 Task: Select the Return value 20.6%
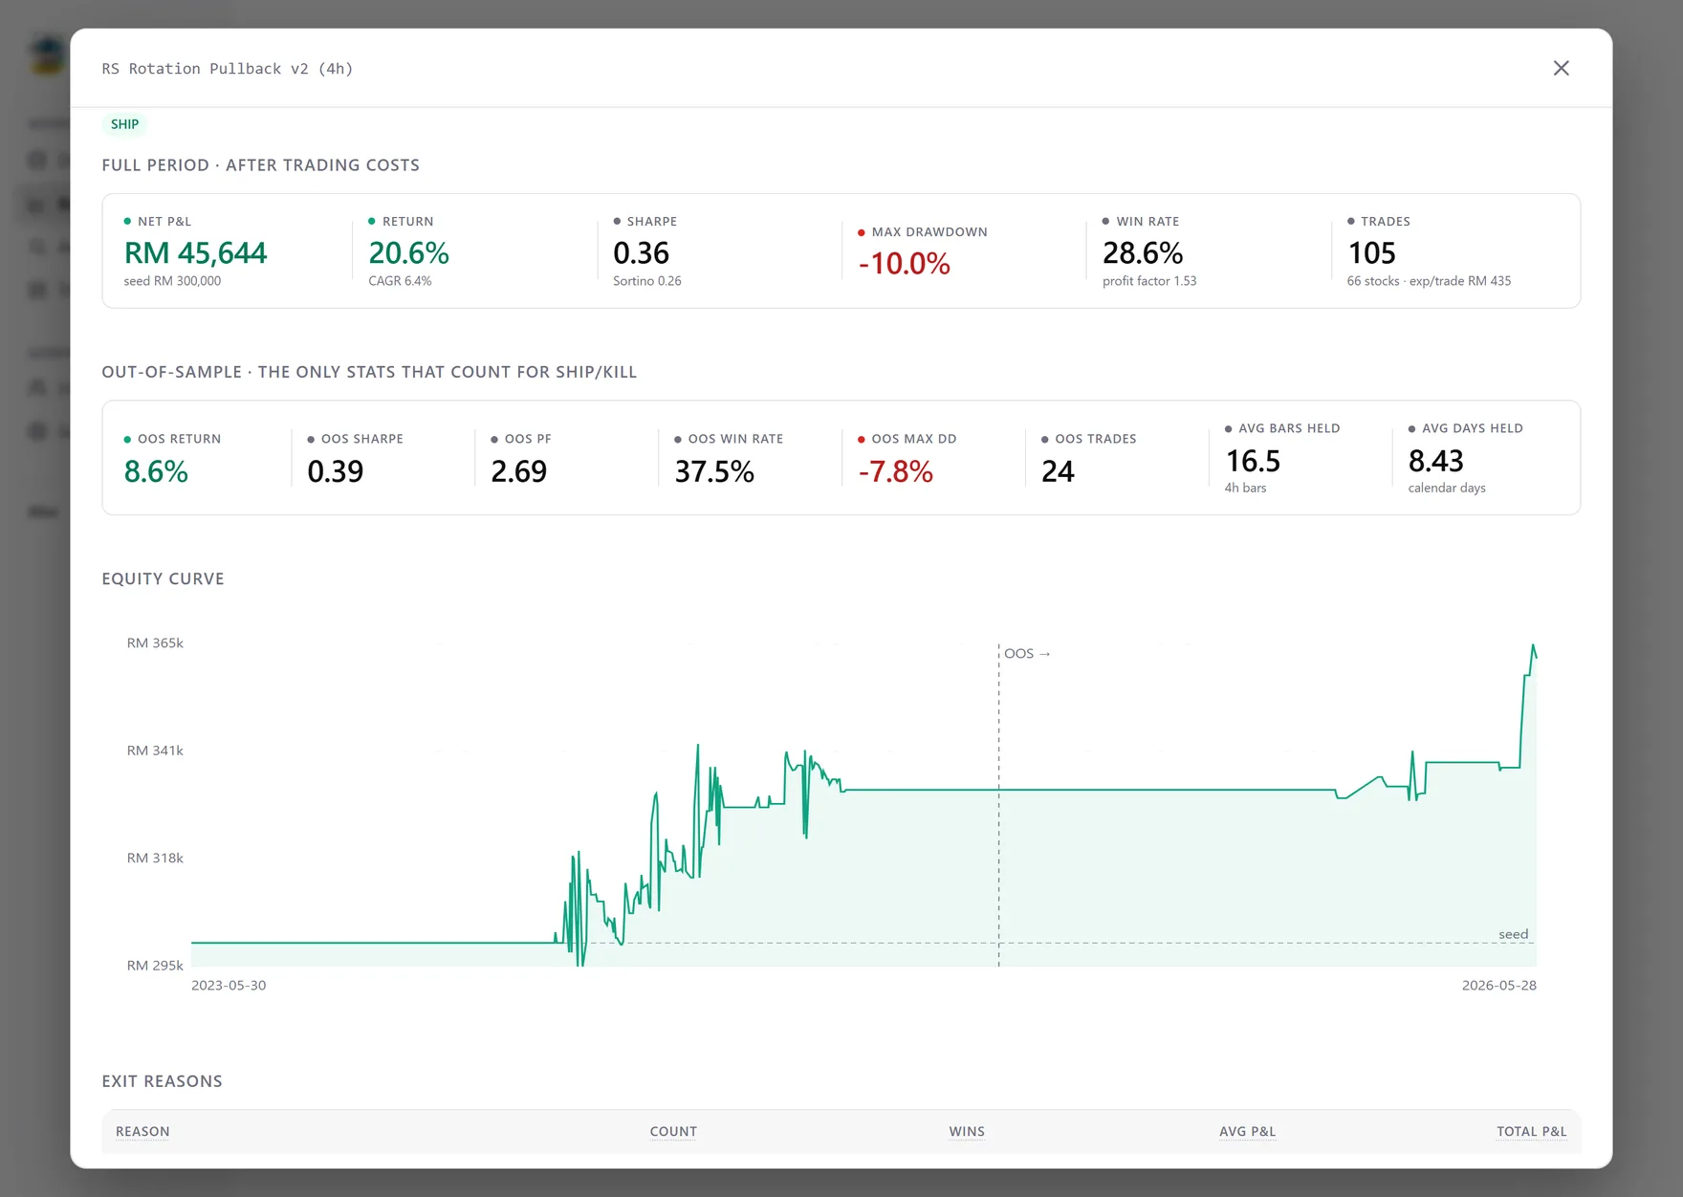coord(408,252)
